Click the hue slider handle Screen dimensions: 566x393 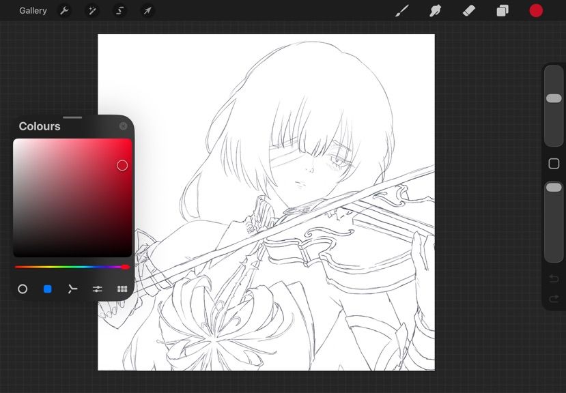click(125, 267)
